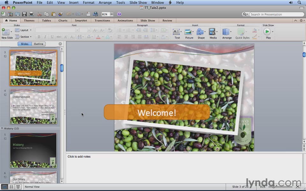Select the Format Painter brush icon
The height and width of the screenshot is (191, 306).
click(x=61, y=14)
